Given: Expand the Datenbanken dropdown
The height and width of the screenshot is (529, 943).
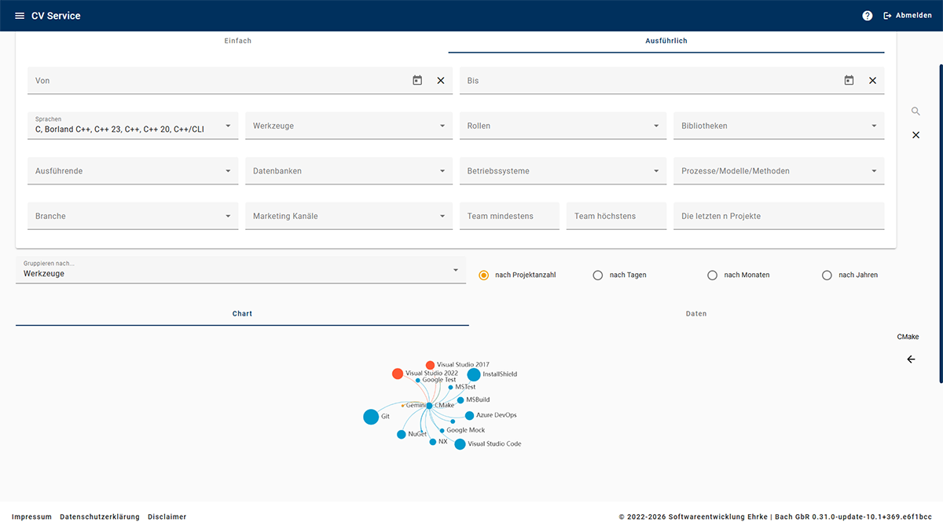Looking at the screenshot, I should pos(349,171).
